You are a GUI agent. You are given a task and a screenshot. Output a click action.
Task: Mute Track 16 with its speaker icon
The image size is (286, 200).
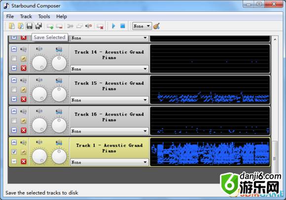point(24,111)
